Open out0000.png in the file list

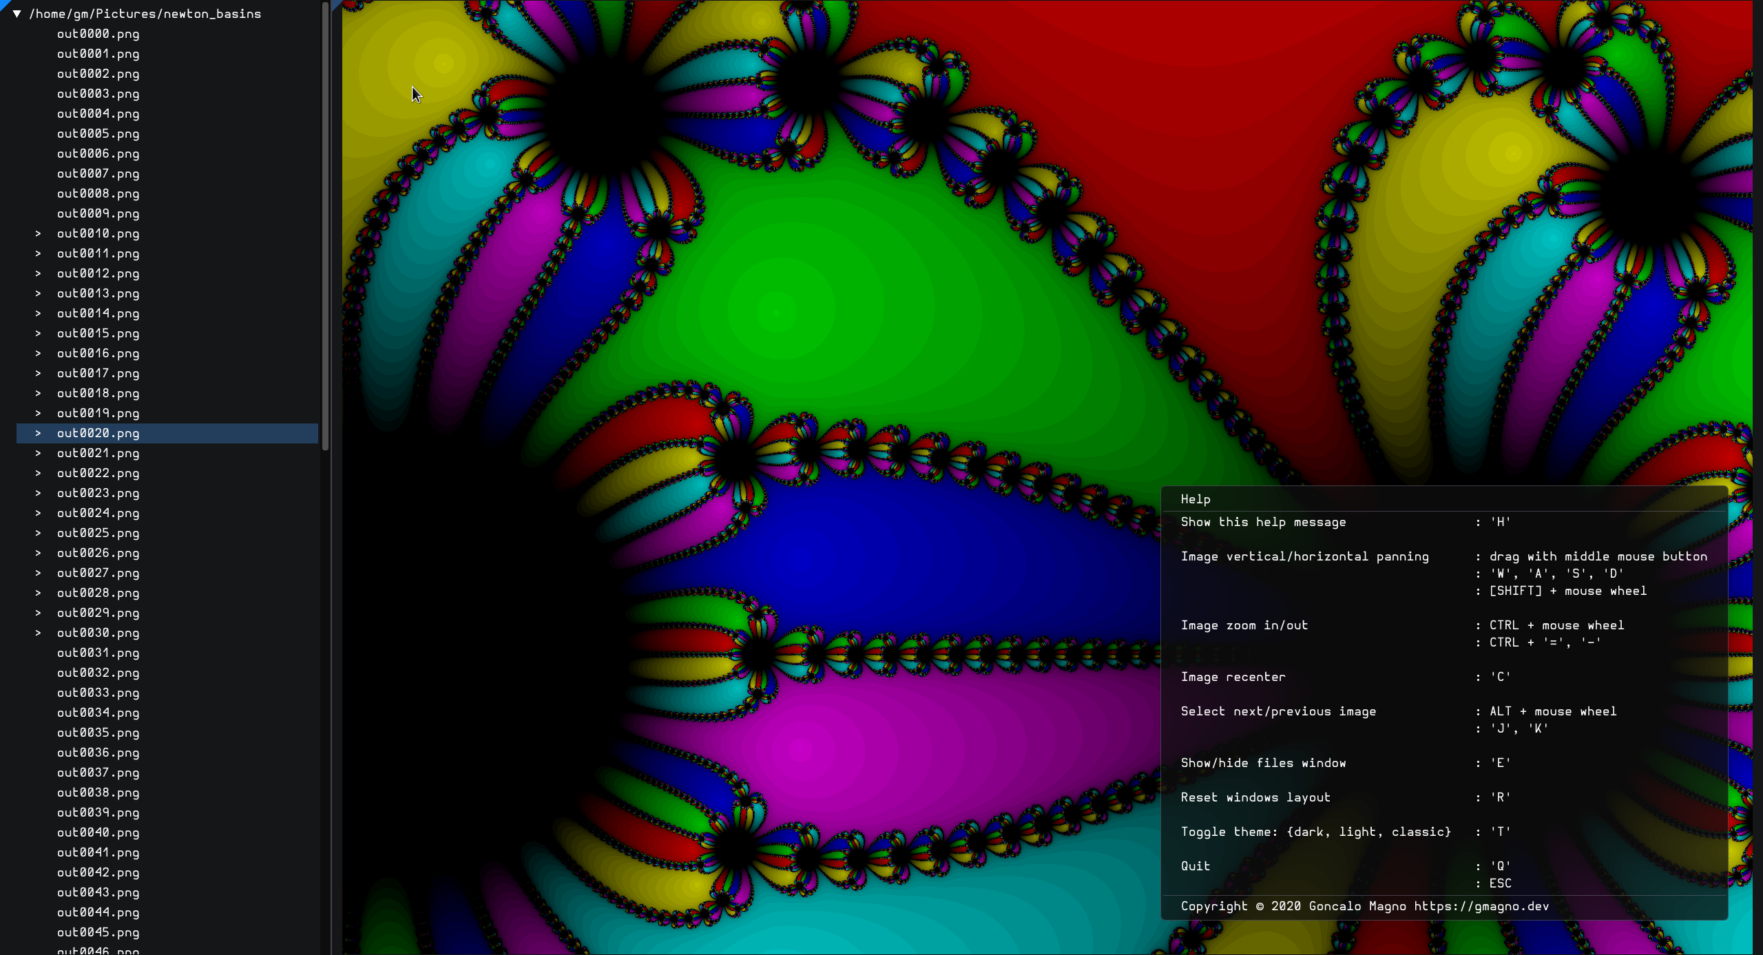coord(98,34)
